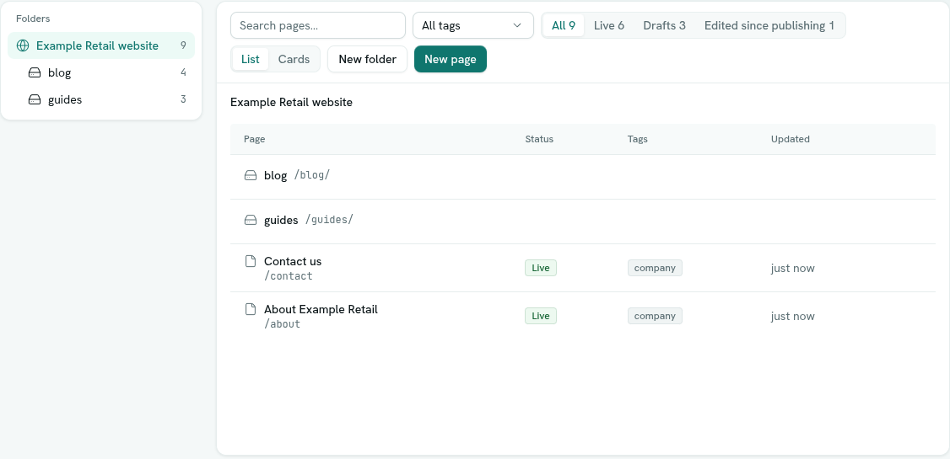The width and height of the screenshot is (950, 459).
Task: Show only Live 6 pages
Action: pos(609,25)
